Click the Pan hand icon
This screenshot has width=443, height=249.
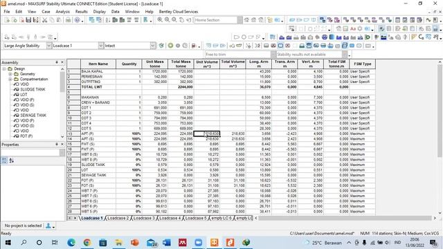tap(181, 20)
